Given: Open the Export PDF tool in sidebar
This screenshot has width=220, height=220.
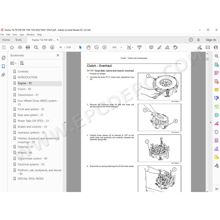Looking at the screenshot, I should [x=217, y=64].
